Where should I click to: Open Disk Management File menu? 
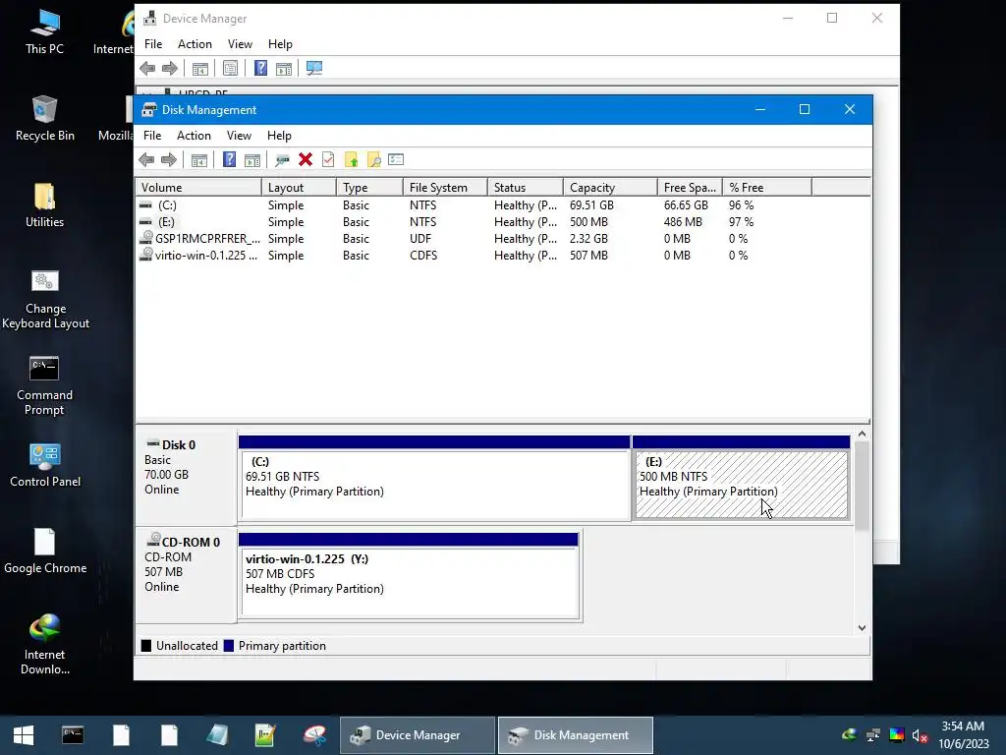click(x=152, y=136)
